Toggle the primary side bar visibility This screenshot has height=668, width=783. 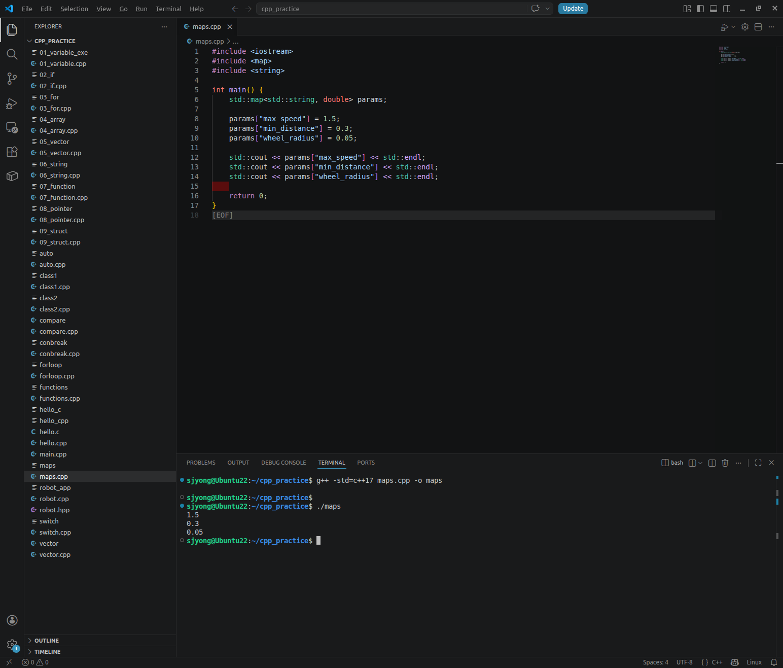coord(700,9)
